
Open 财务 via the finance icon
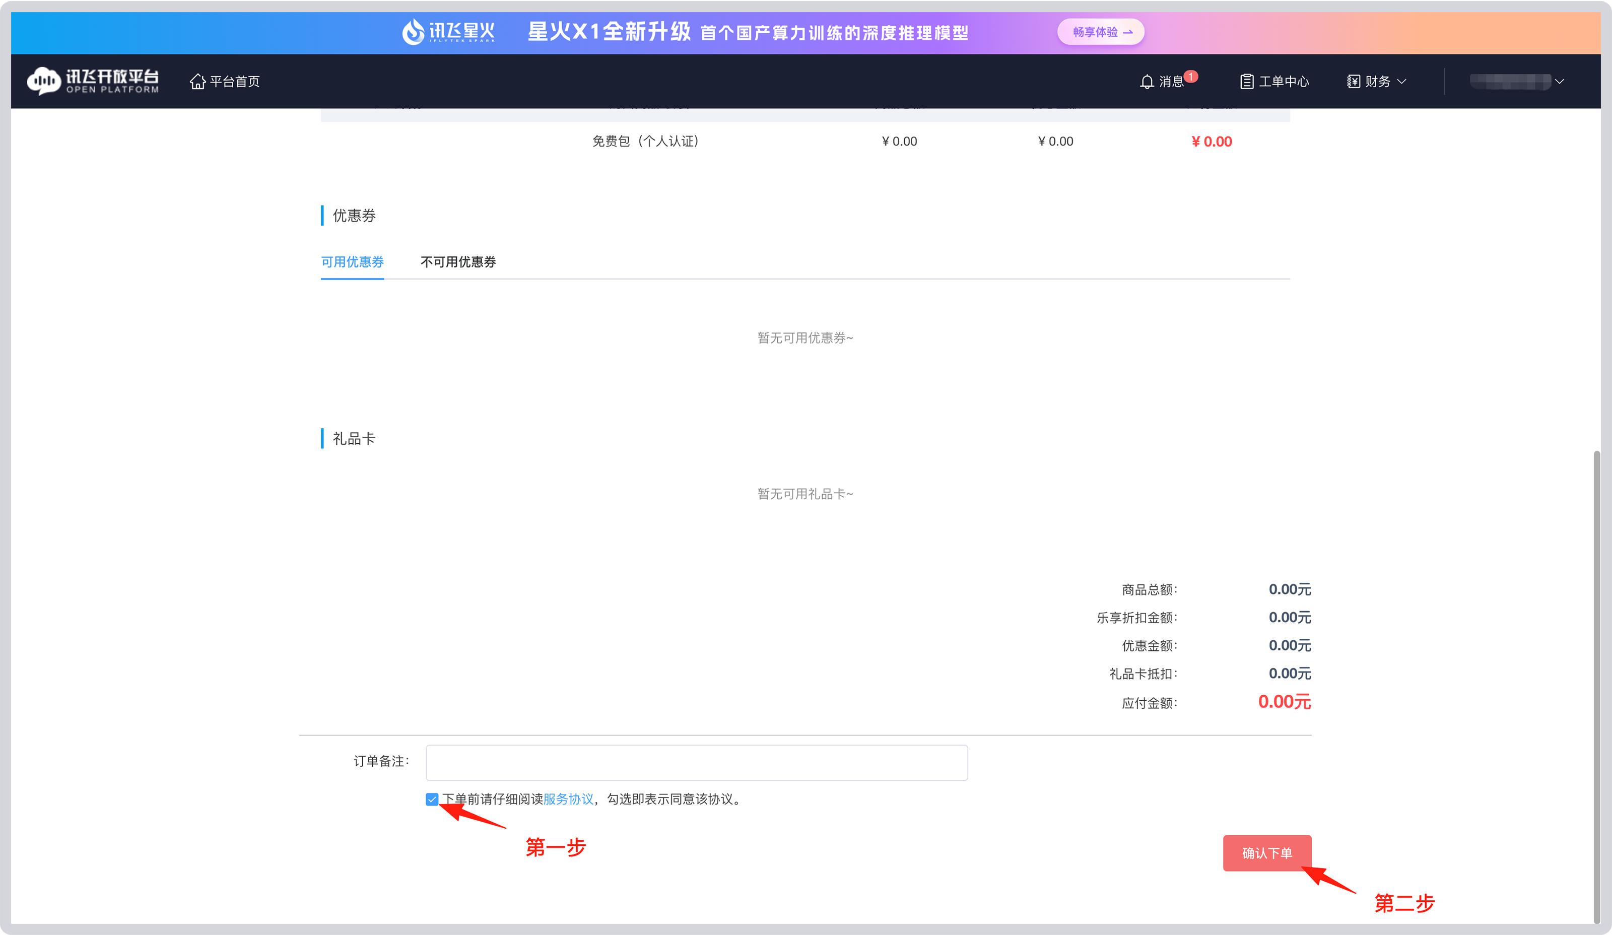pos(1354,81)
